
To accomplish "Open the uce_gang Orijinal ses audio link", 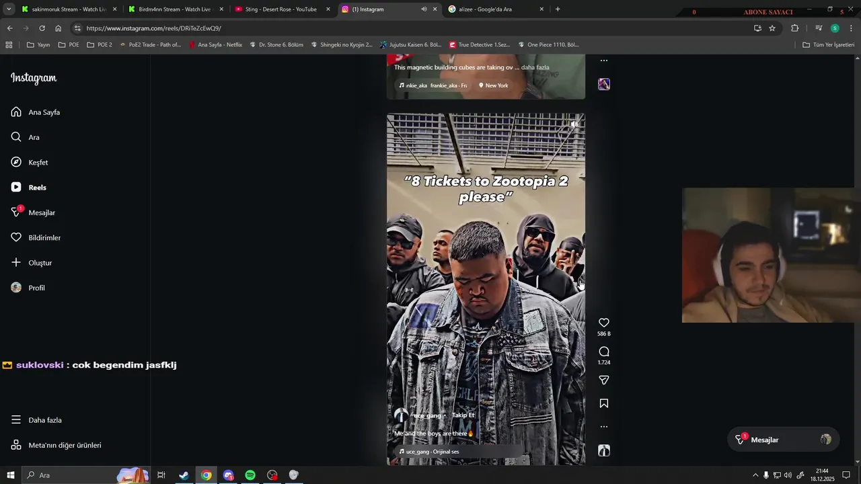I will click(429, 452).
